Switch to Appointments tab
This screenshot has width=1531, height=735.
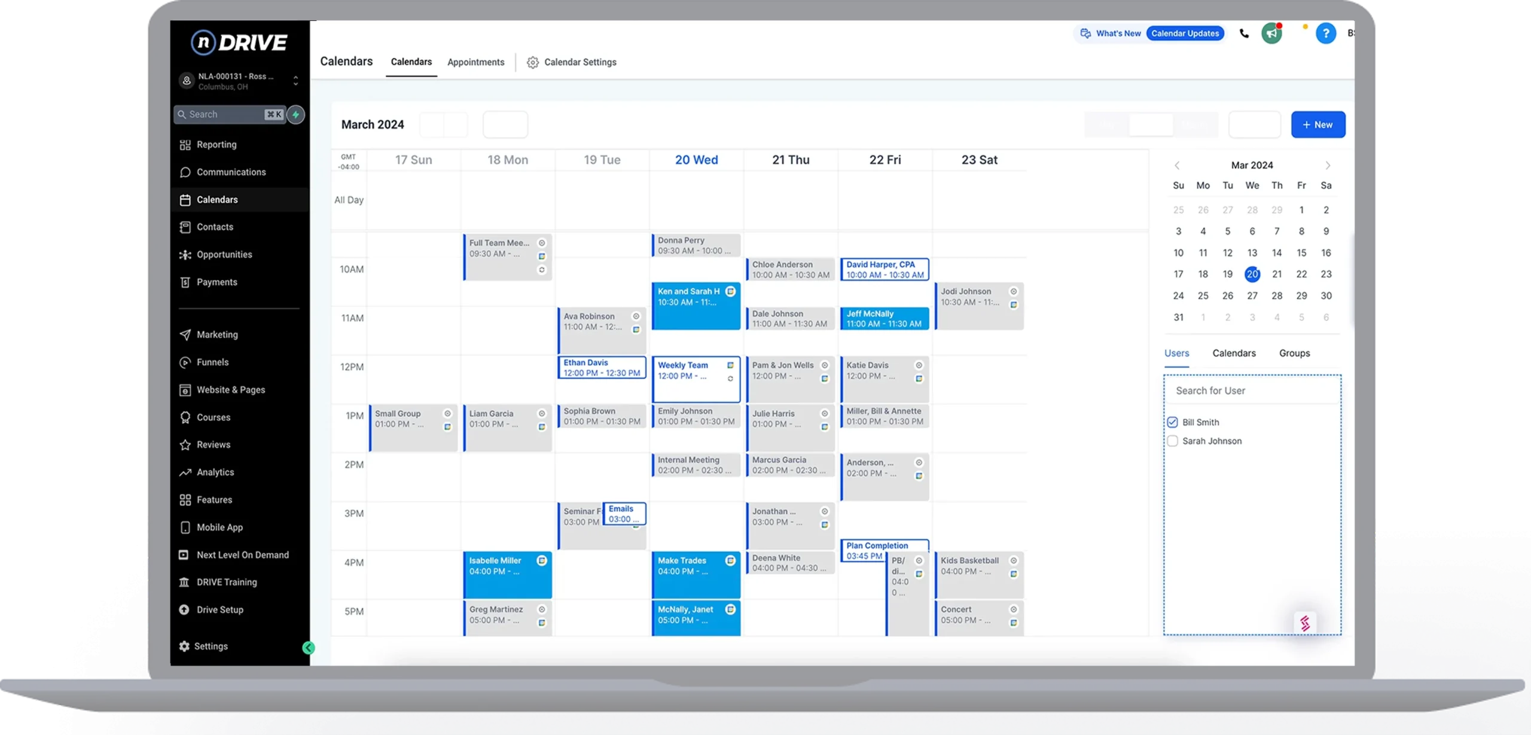(x=475, y=62)
